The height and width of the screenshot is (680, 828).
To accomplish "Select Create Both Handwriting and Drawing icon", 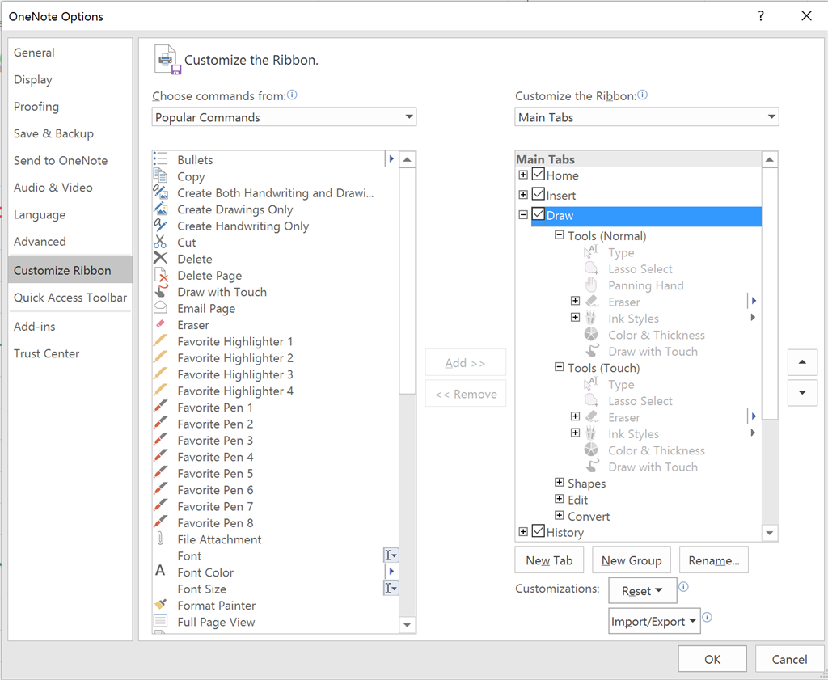I will click(161, 192).
